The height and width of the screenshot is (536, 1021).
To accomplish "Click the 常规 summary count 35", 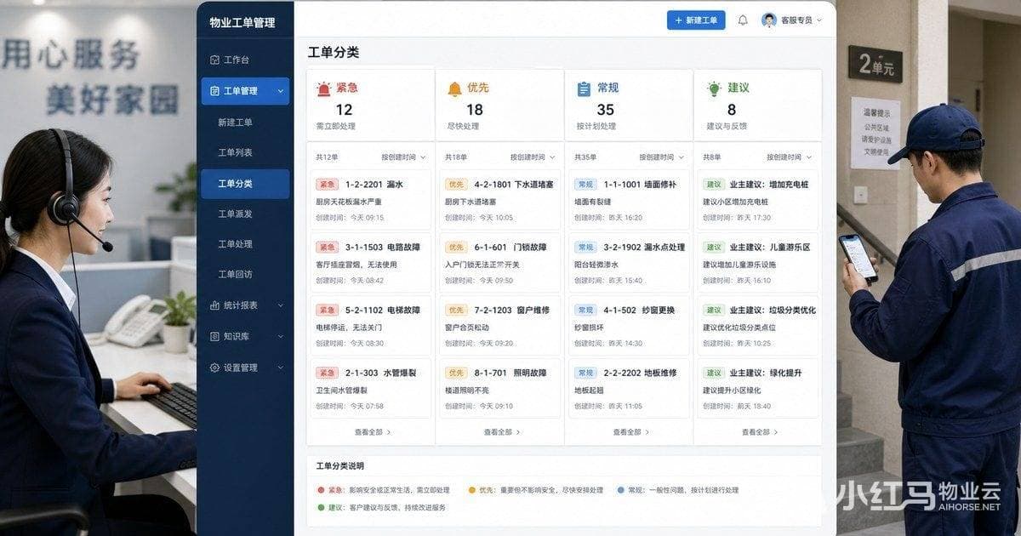I will (605, 110).
